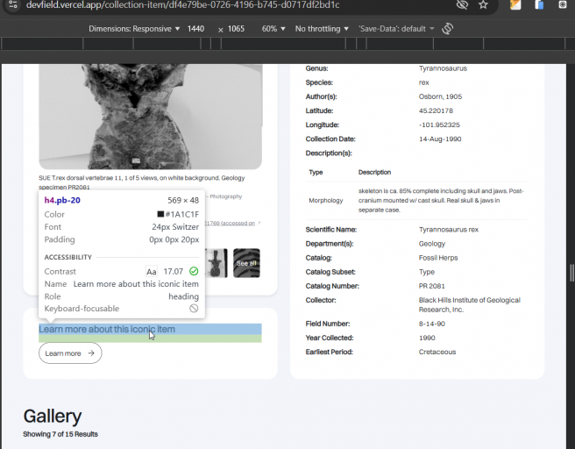Open the orange and white extension icon
Viewport: 575px width, 449px height.
[x=515, y=4]
